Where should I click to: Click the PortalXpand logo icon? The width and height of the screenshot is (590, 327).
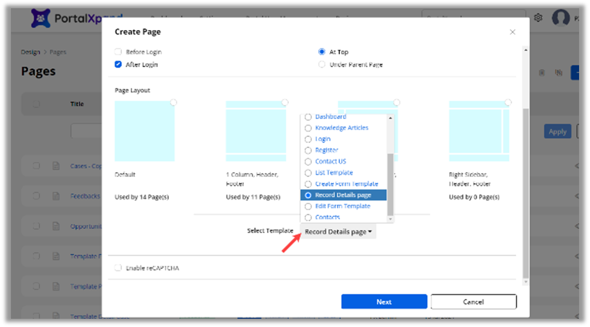pyautogui.click(x=41, y=19)
